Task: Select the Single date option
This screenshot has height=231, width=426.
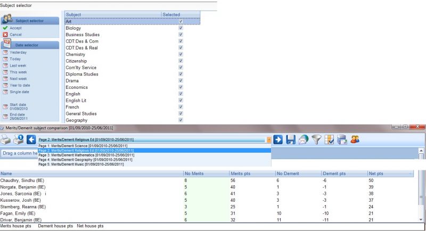Action: [x=19, y=92]
